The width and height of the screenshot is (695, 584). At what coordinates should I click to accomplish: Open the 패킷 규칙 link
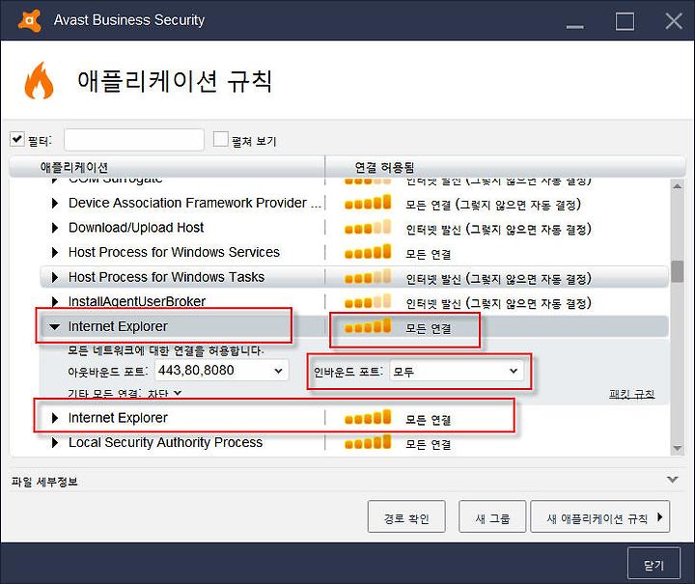pyautogui.click(x=631, y=394)
